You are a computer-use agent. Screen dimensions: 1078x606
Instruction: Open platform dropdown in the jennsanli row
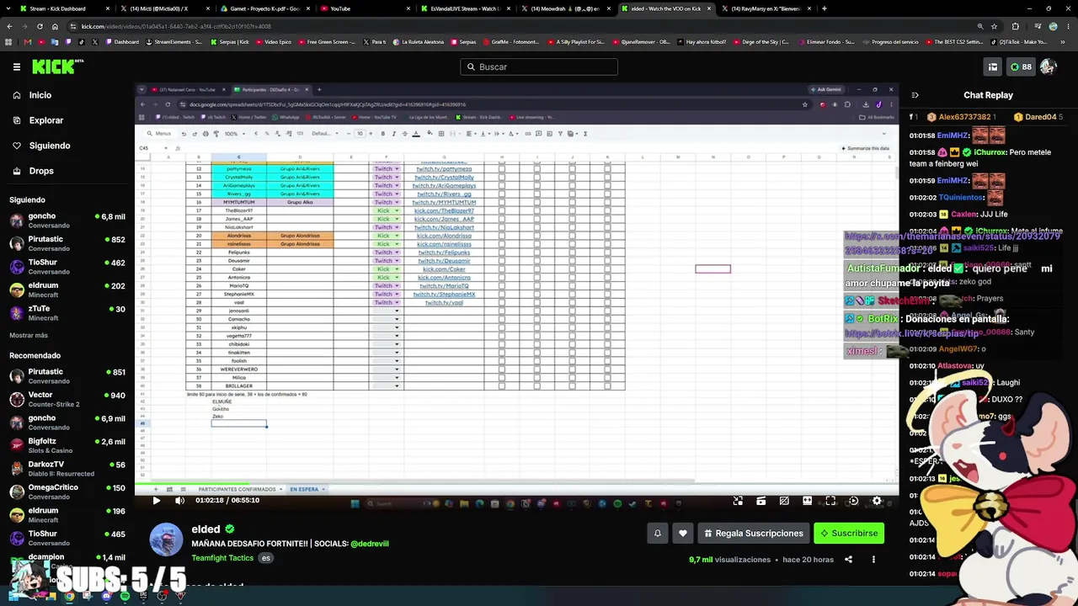tap(397, 311)
